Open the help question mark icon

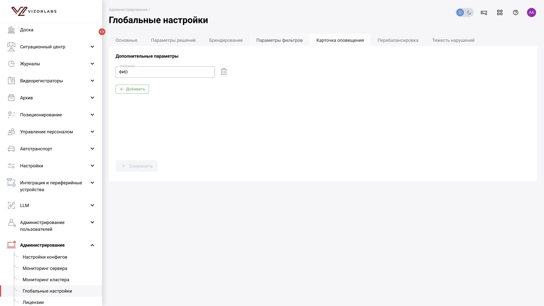[x=516, y=12]
